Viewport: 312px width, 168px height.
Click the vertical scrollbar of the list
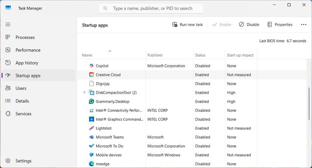309,104
